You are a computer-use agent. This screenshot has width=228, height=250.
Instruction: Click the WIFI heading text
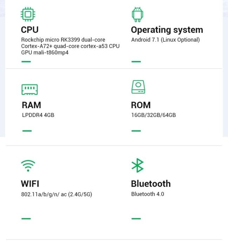coord(30,184)
